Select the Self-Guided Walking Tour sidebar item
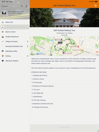The width and height of the screenshot is (99, 132). (x=15, y=27)
